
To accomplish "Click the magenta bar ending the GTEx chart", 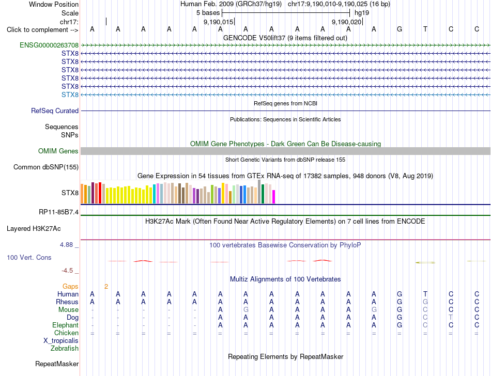I will [274, 197].
